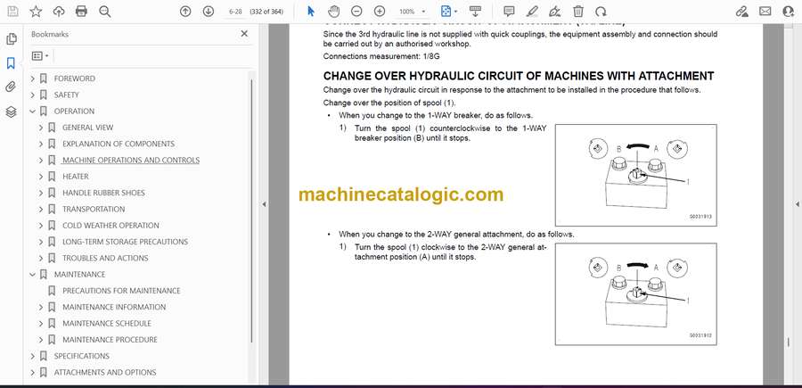Click the bookmarks panel vertical scrollbar
The image size is (802, 388).
point(251,210)
